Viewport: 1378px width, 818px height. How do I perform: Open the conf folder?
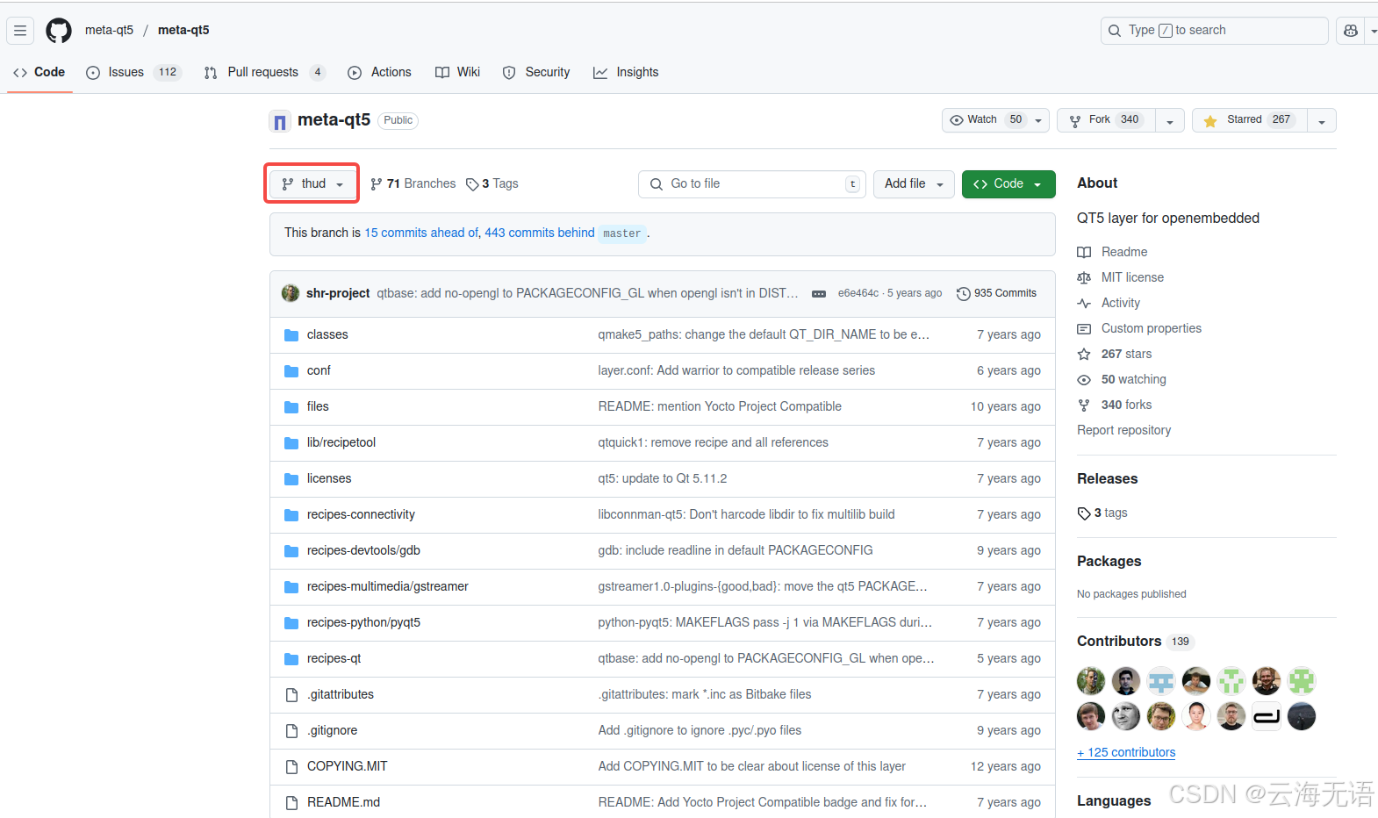pos(319,370)
